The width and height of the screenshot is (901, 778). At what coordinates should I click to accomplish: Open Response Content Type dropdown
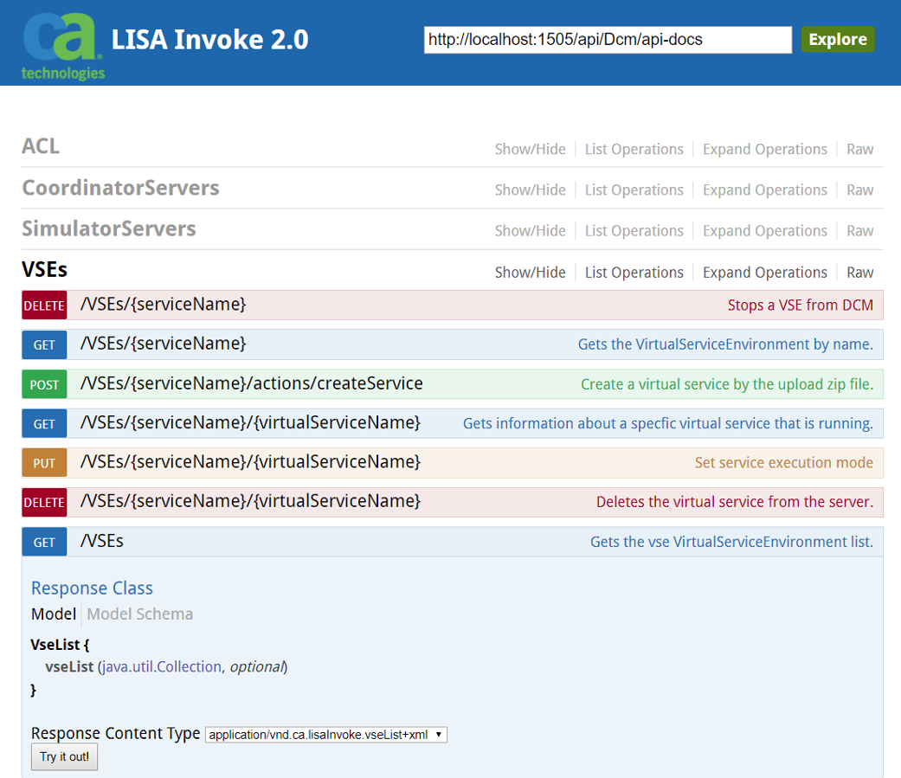(x=325, y=735)
